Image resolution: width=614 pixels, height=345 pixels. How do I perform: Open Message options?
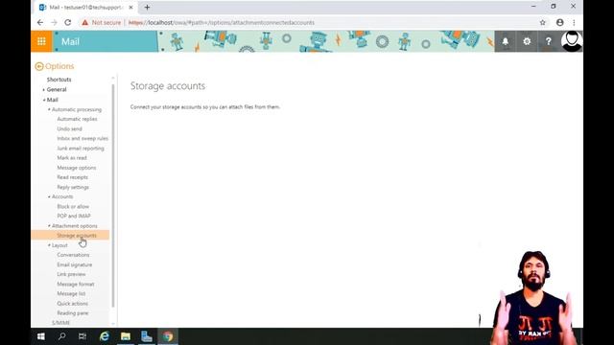[x=77, y=168]
